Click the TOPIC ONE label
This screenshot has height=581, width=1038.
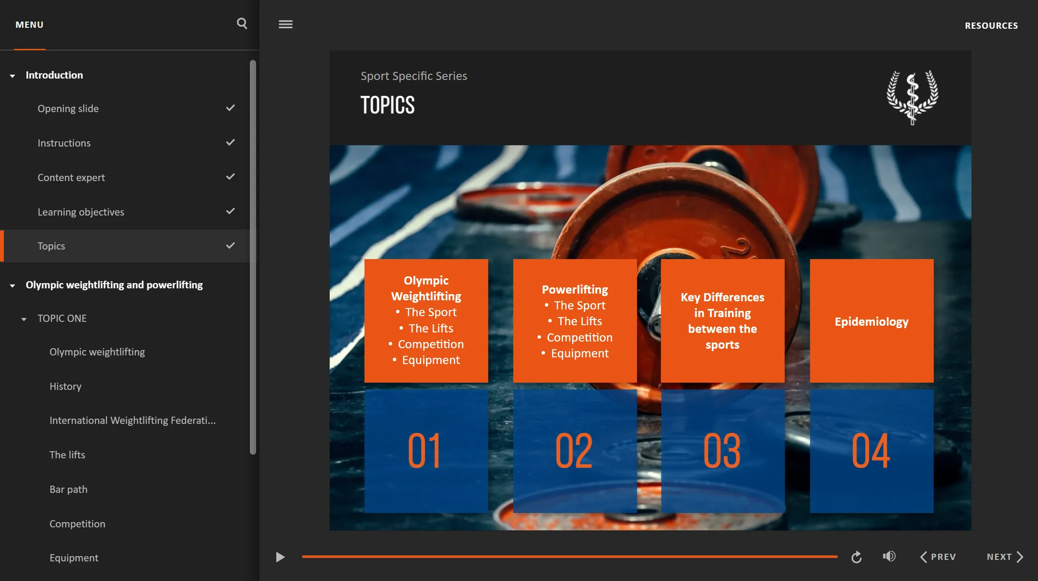[62, 319]
